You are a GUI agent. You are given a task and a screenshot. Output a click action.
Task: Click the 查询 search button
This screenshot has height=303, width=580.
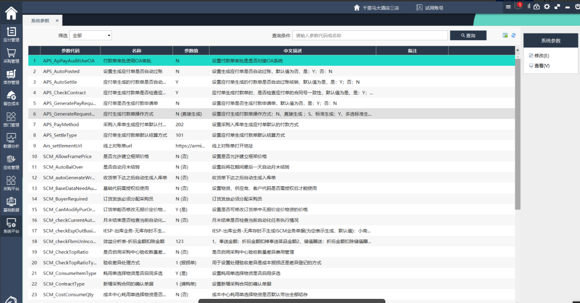468,35
